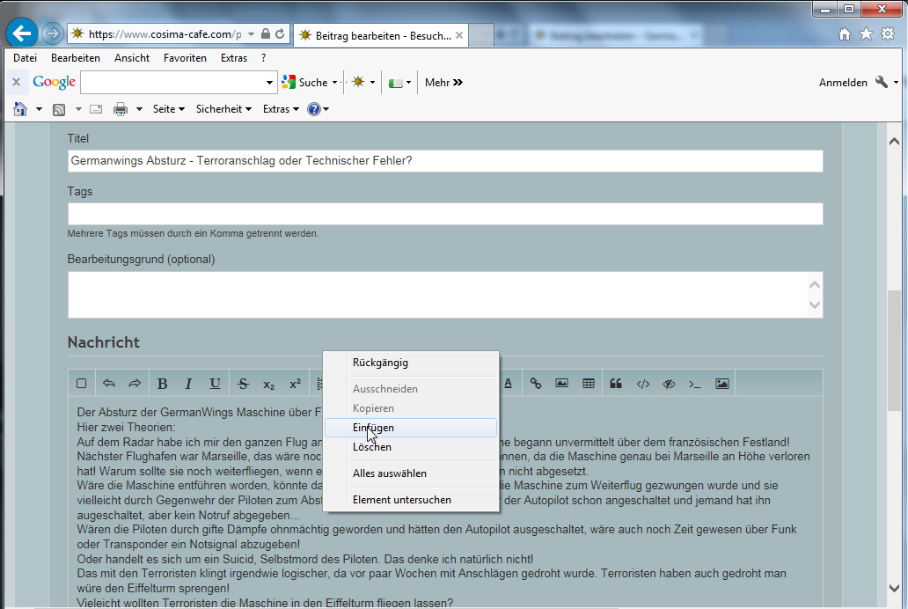The width and height of the screenshot is (908, 609).
Task: Toggle bold formatting in the editor
Action: point(162,384)
